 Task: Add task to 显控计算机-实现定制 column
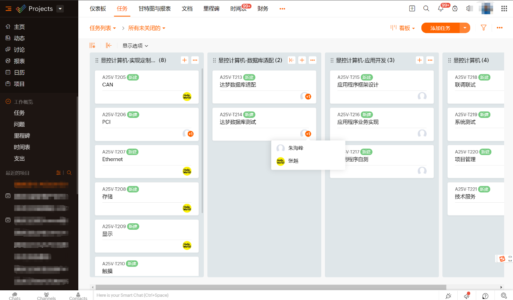click(184, 60)
